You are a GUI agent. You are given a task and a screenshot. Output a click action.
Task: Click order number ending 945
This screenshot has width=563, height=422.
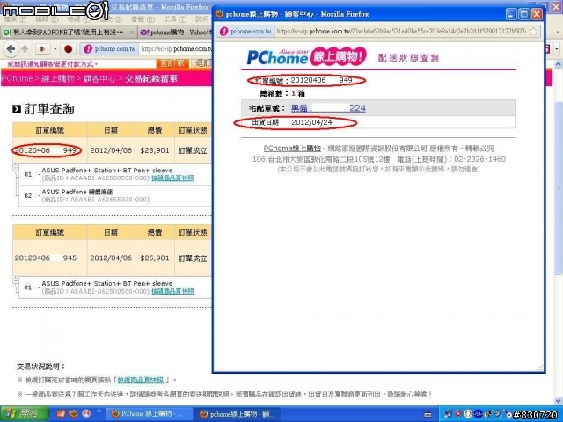pos(46,258)
